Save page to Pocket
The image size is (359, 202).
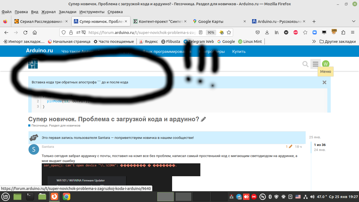point(258,33)
